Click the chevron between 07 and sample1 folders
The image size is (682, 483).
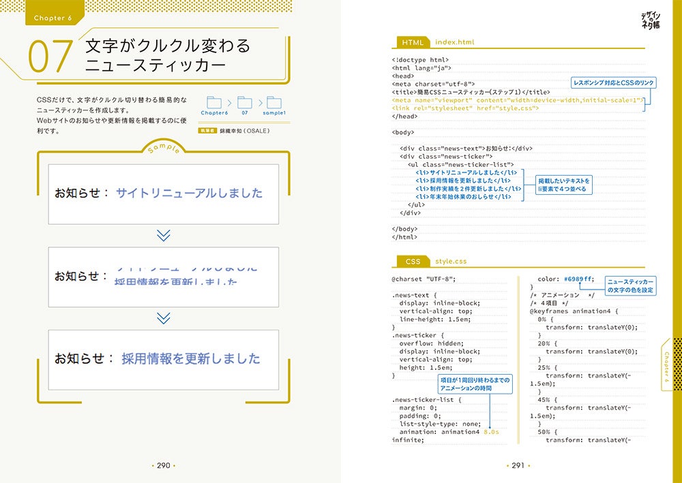click(x=260, y=103)
